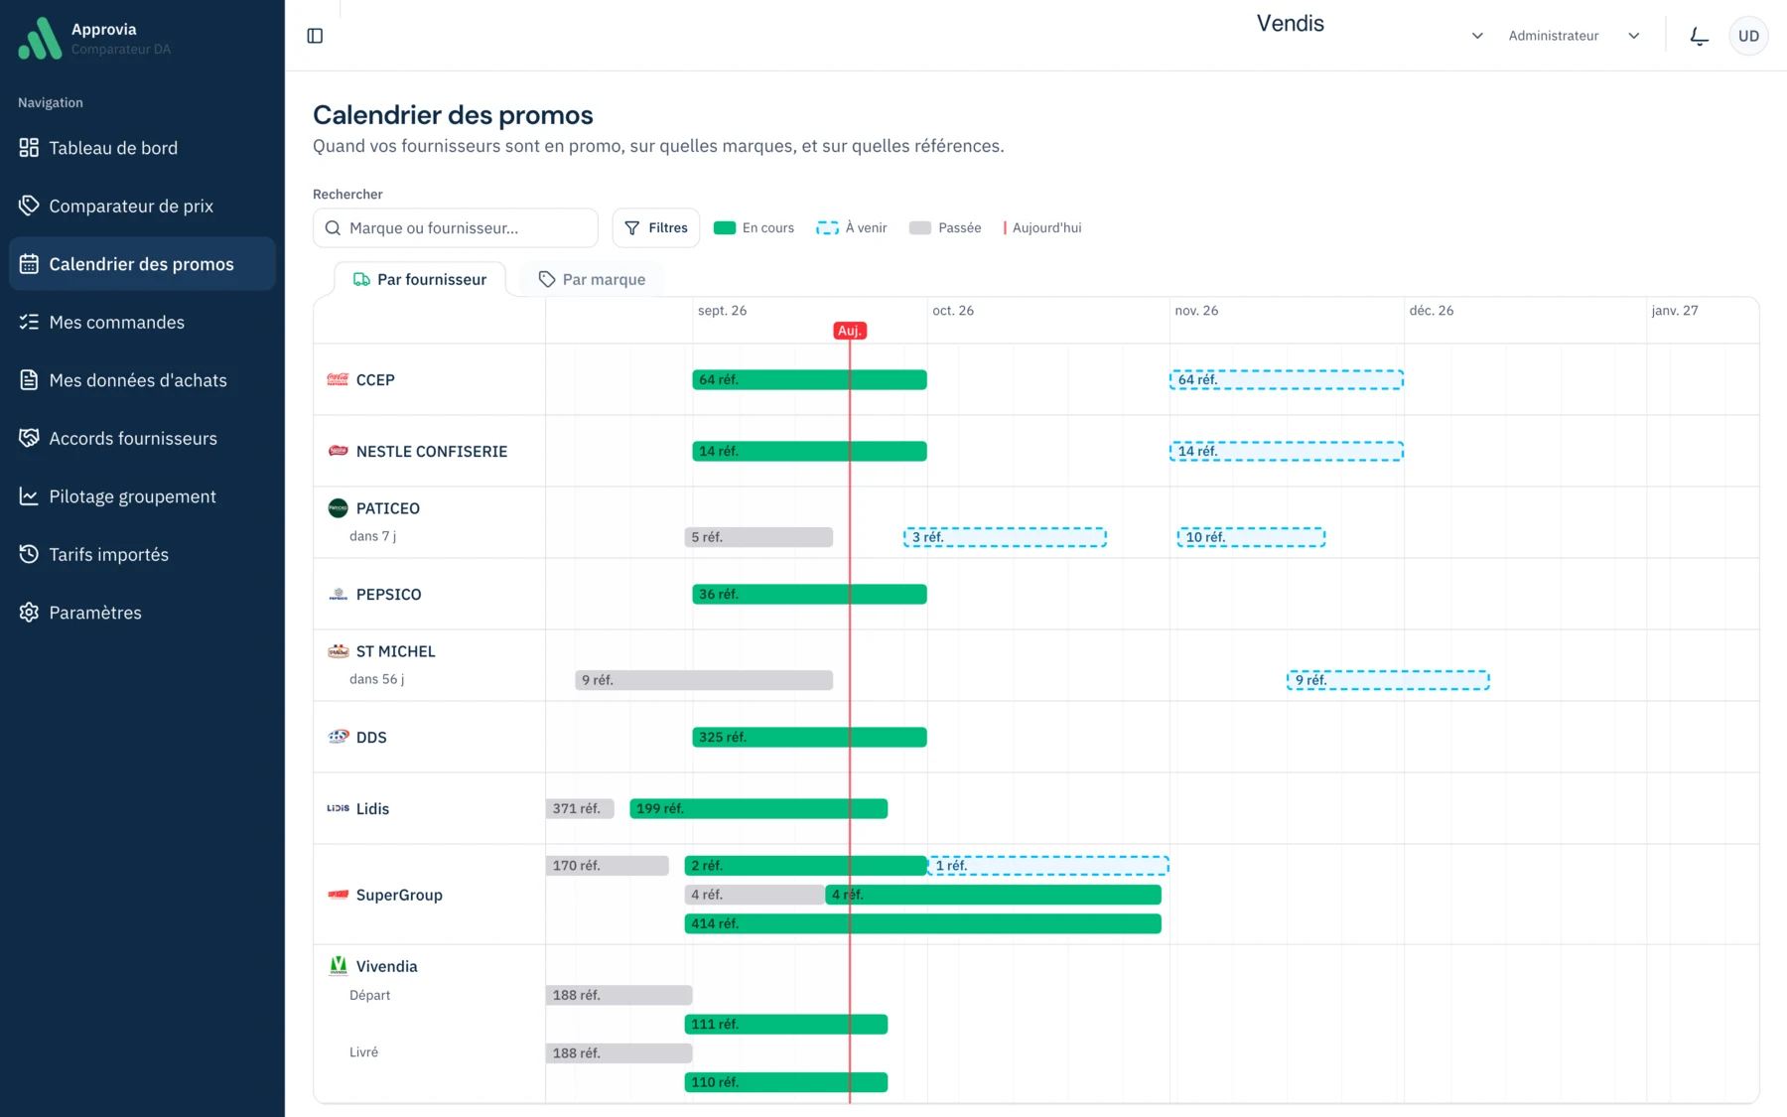Click the ST MICHEL supplier logo

[338, 651]
